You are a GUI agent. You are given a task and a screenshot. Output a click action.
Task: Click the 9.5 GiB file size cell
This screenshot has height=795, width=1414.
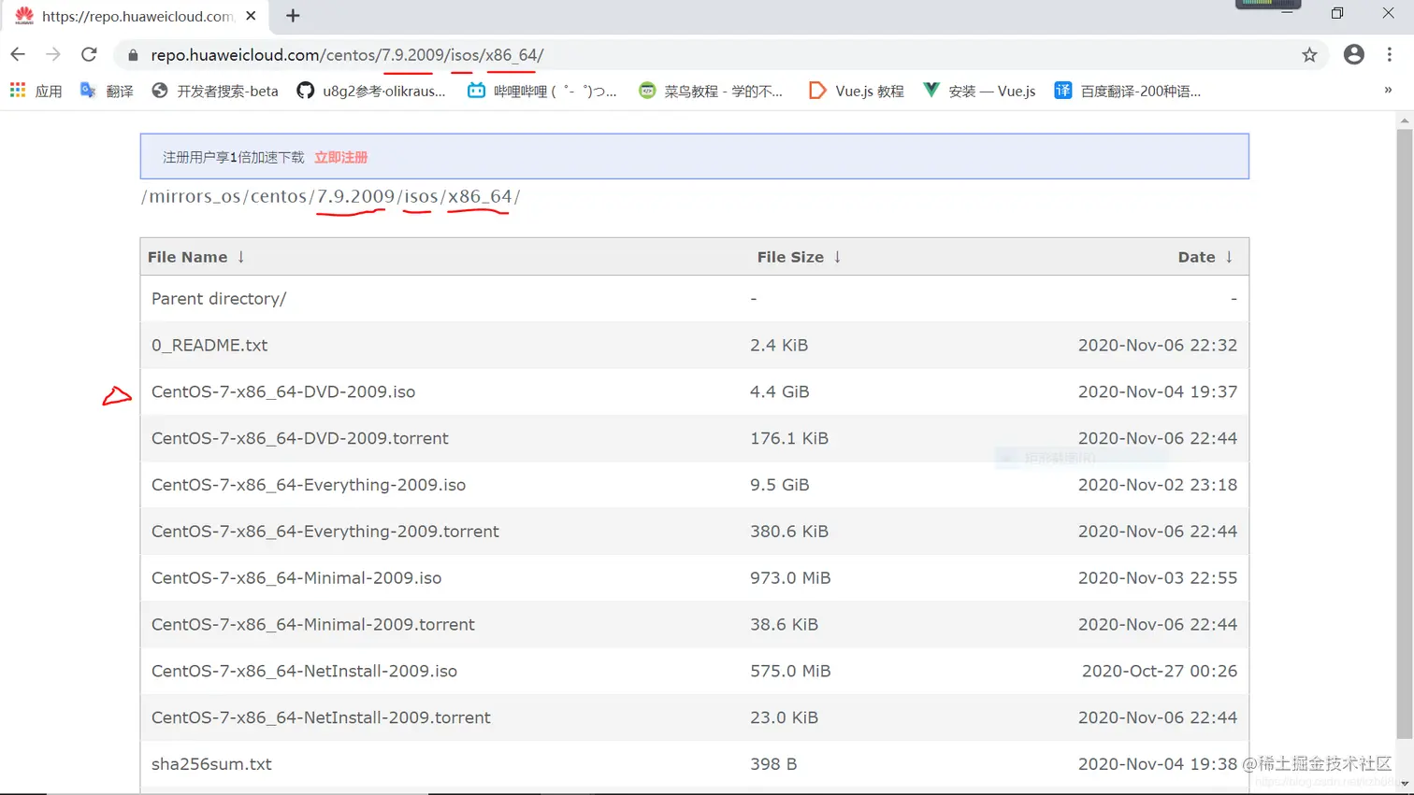(779, 485)
